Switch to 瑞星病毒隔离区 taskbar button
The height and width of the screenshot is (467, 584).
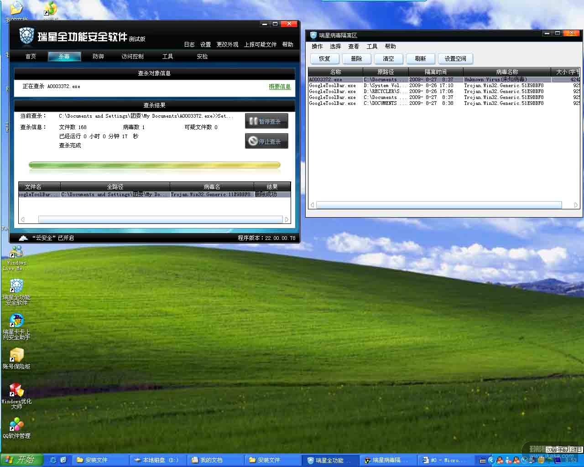point(389,460)
